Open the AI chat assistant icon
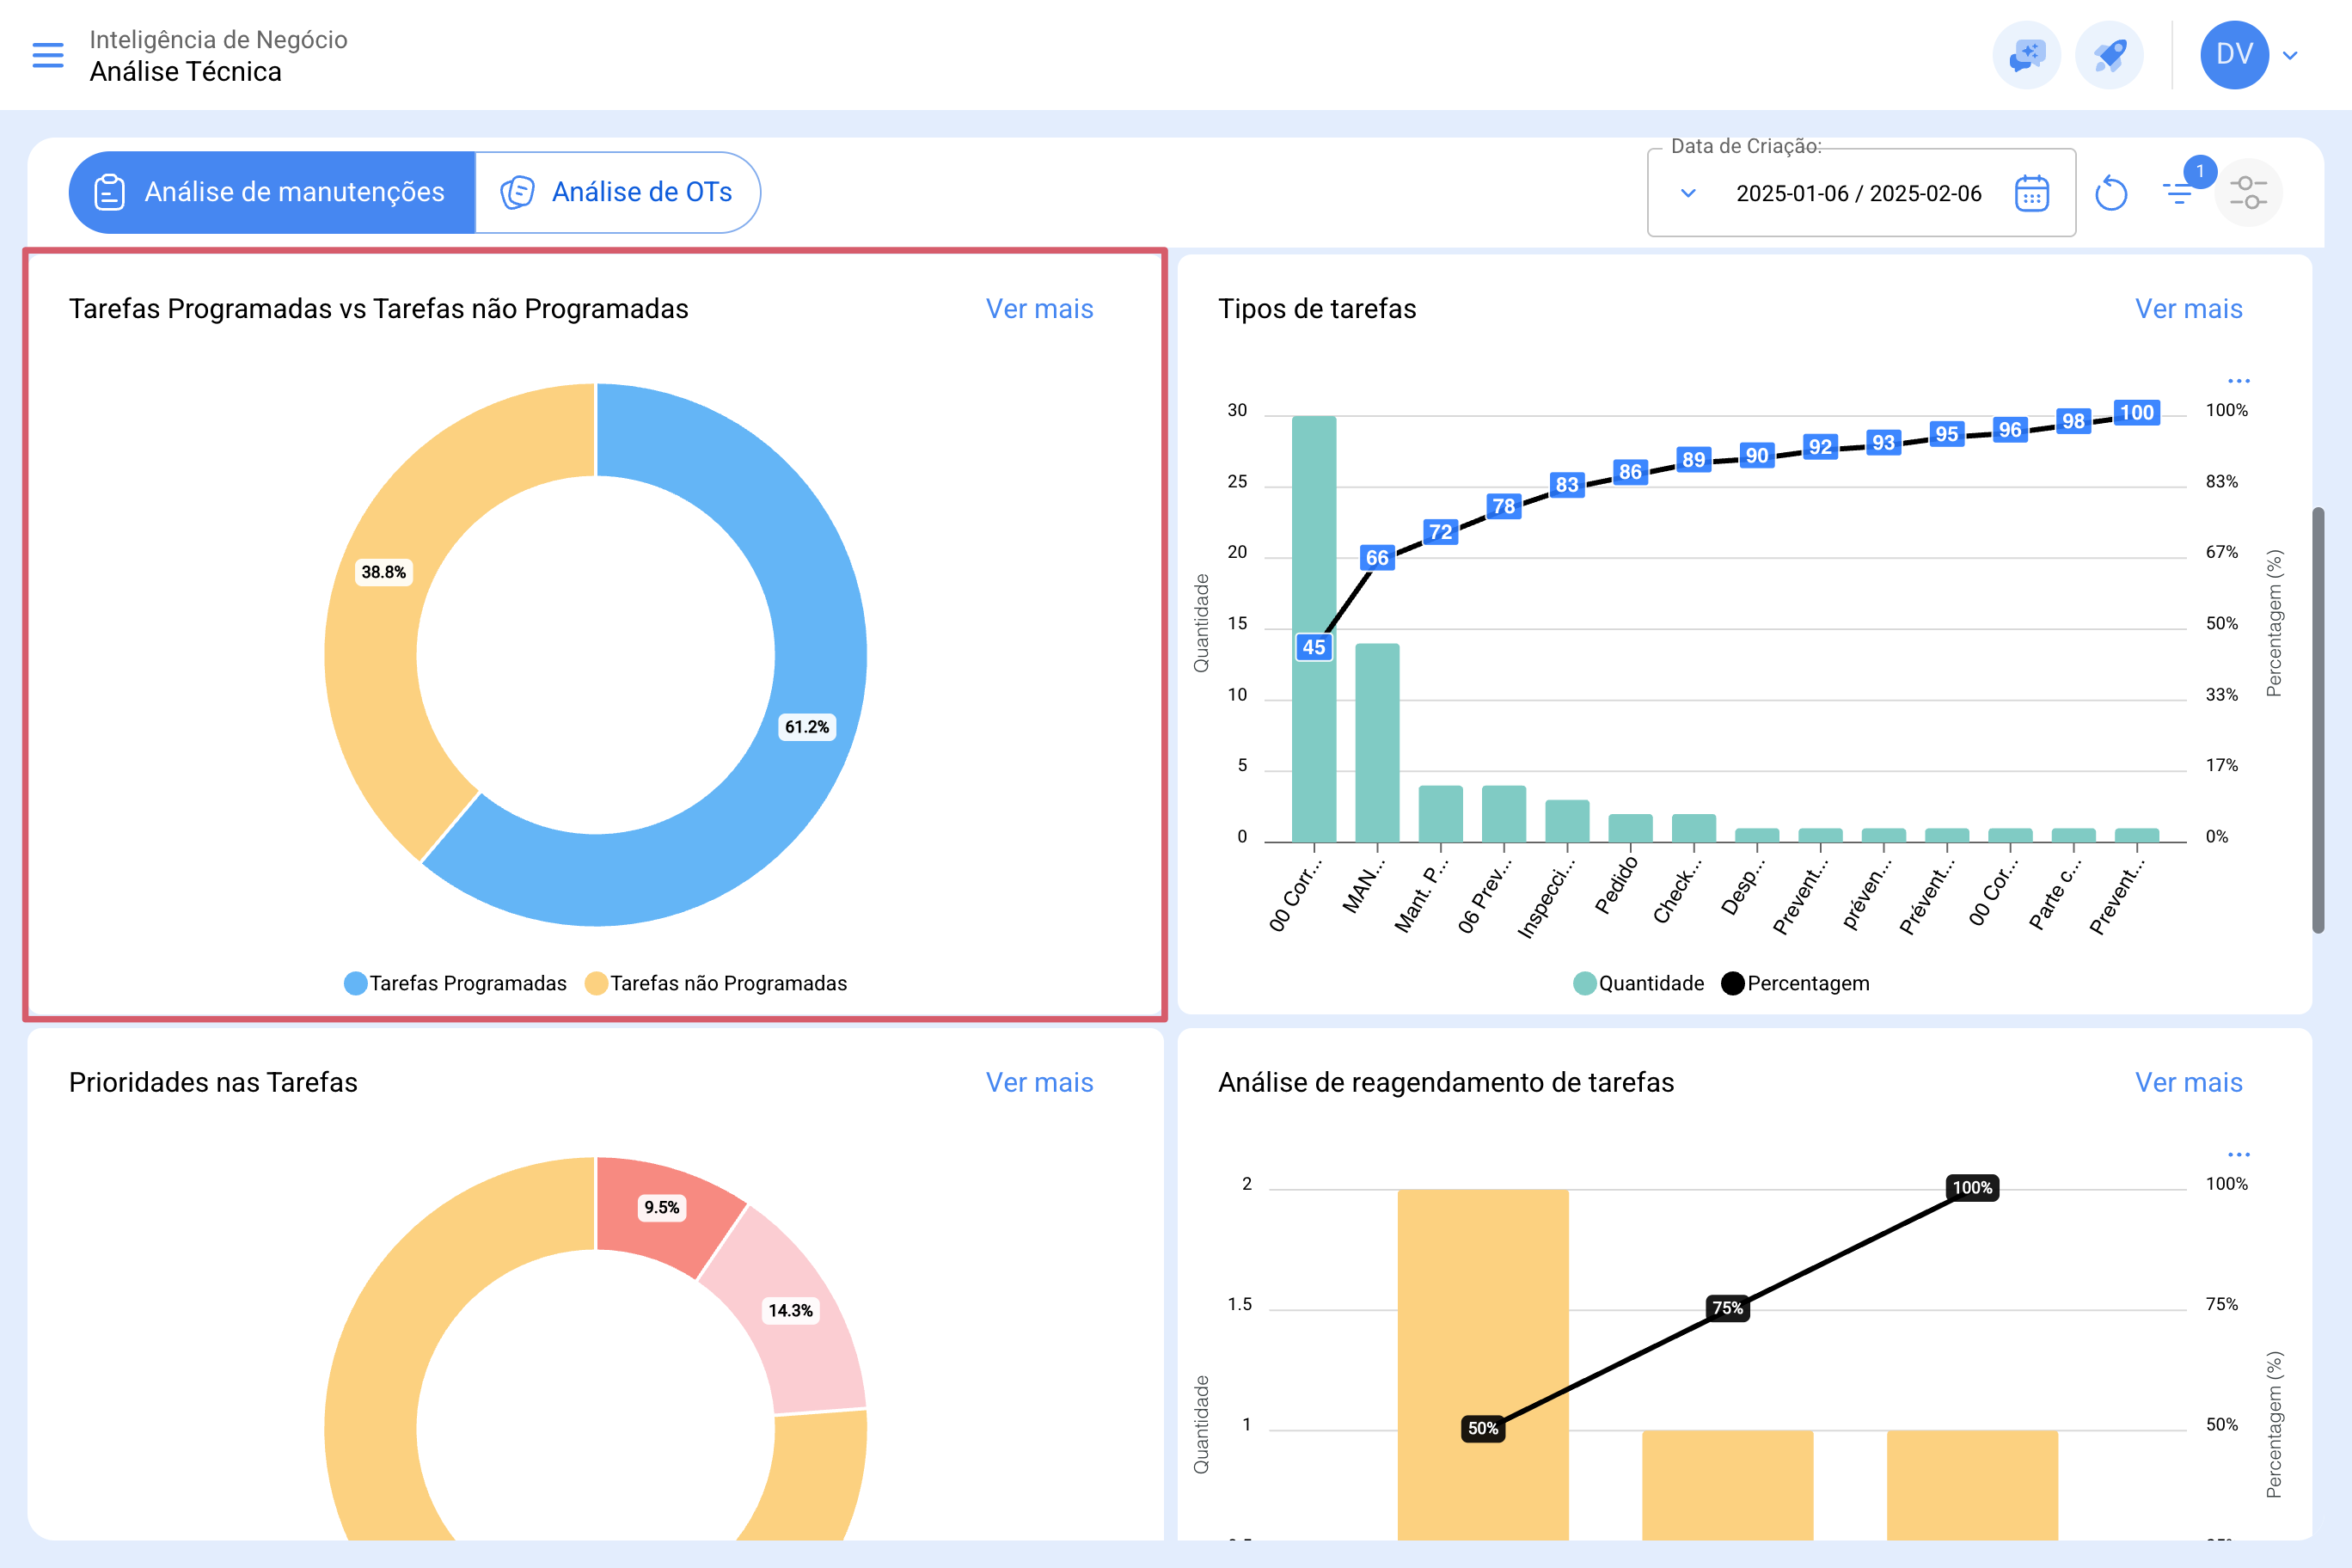Image resolution: width=2352 pixels, height=1568 pixels. pyautogui.click(x=2026, y=55)
